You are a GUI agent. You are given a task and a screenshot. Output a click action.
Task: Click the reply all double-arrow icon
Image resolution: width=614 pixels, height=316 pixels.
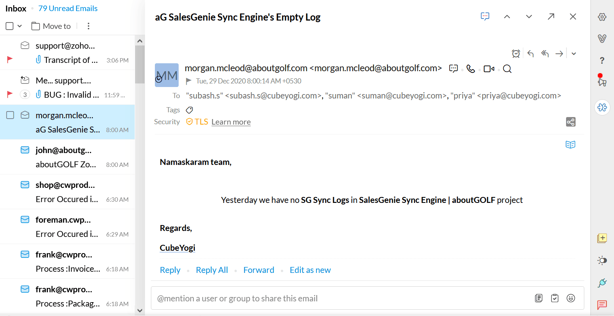coord(545,53)
